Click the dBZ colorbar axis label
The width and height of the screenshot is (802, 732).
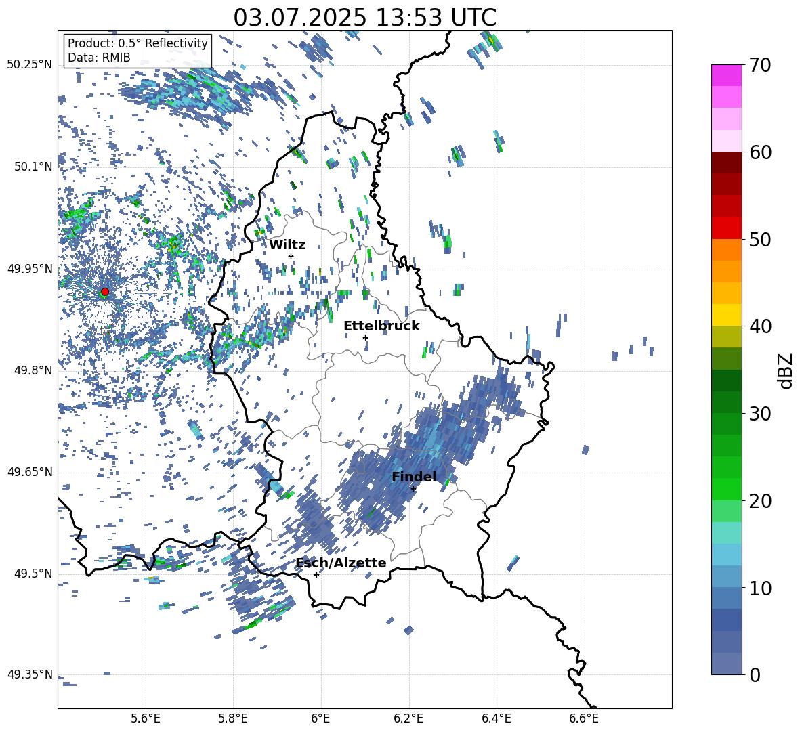pos(786,370)
